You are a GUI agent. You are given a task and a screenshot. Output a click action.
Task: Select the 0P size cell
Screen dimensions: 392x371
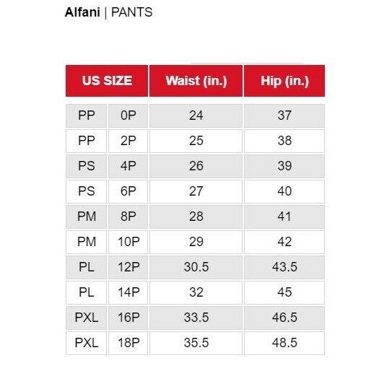click(x=129, y=115)
